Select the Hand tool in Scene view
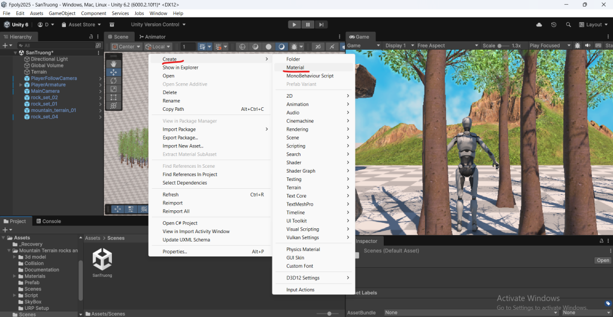This screenshot has width=613, height=317. (113, 64)
